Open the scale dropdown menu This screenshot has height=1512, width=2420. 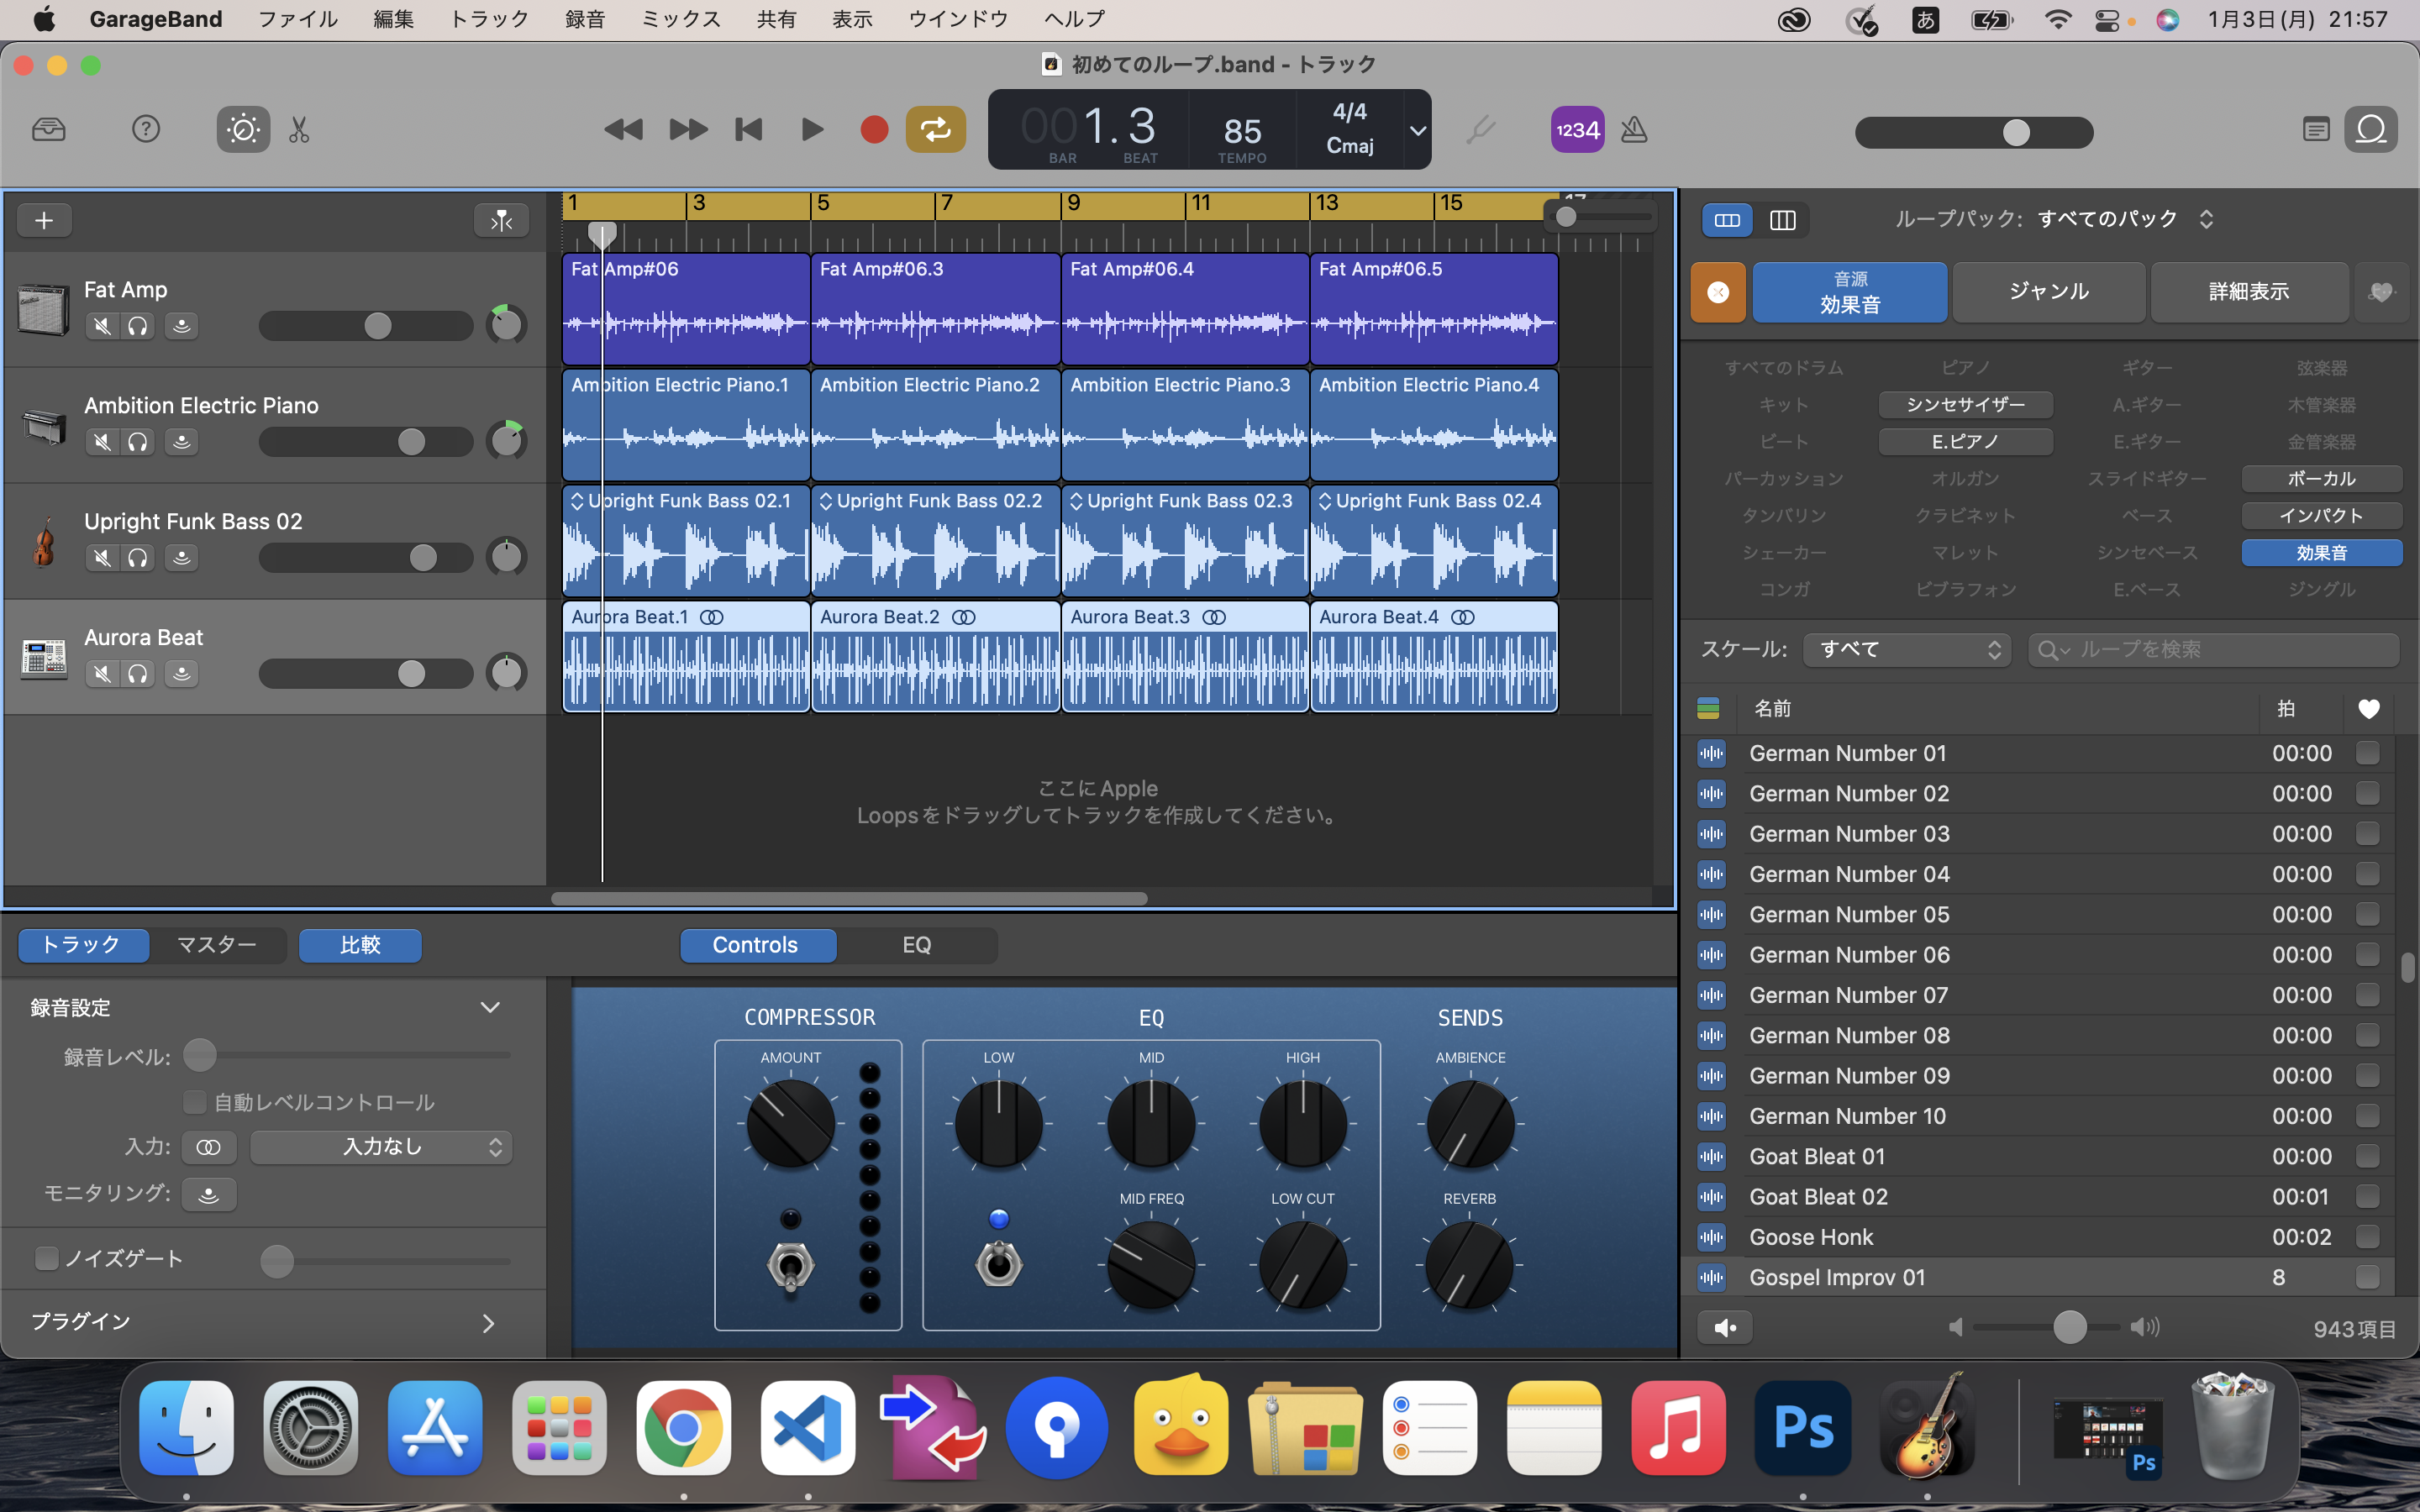pyautogui.click(x=1907, y=650)
